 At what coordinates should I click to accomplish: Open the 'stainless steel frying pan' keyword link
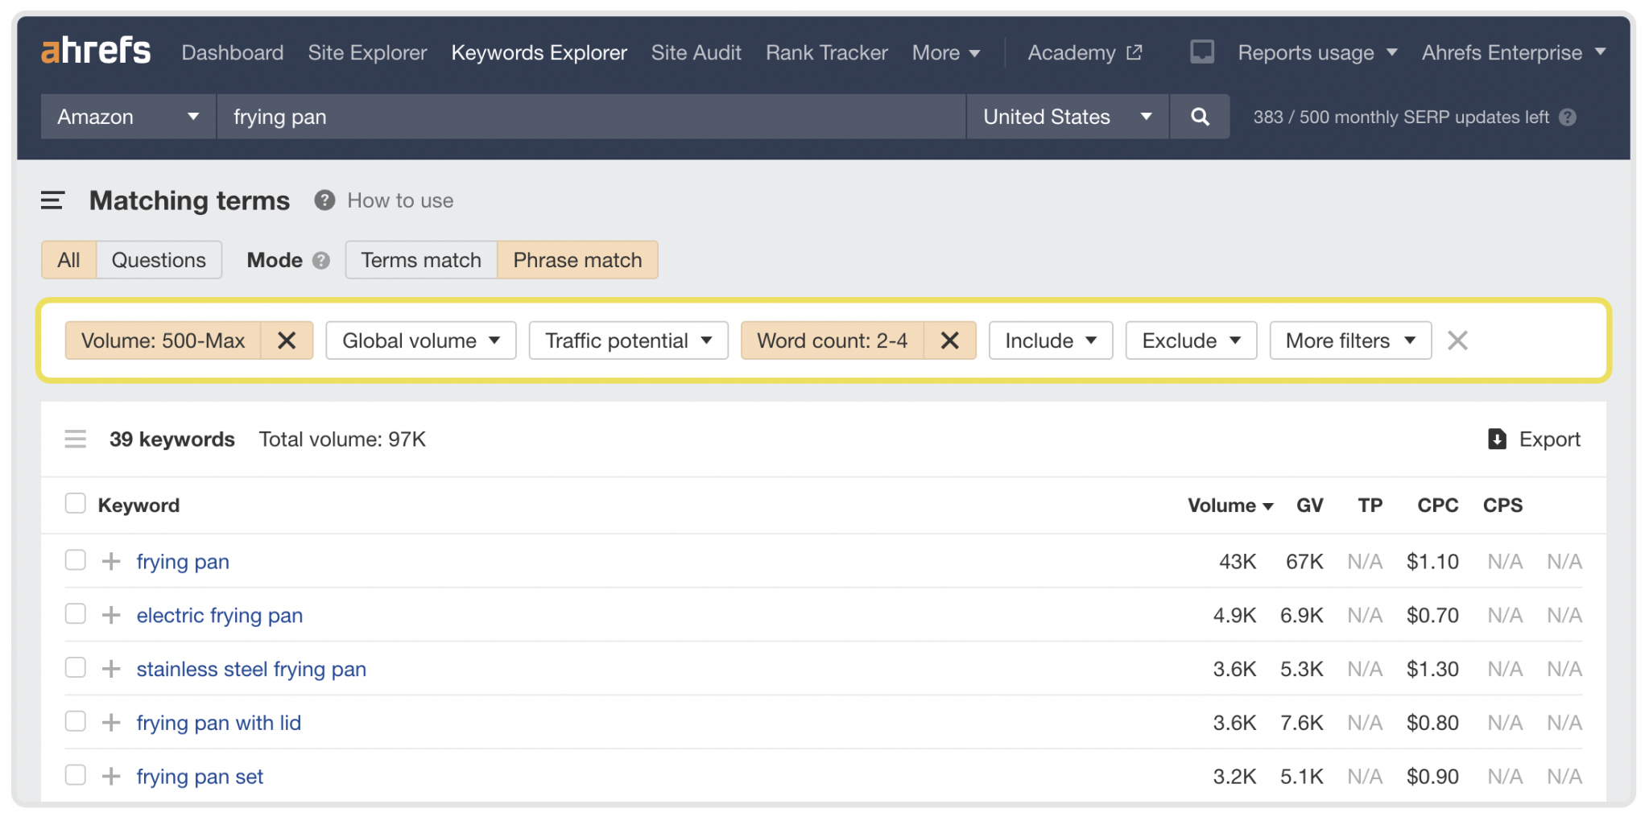[x=251, y=669]
